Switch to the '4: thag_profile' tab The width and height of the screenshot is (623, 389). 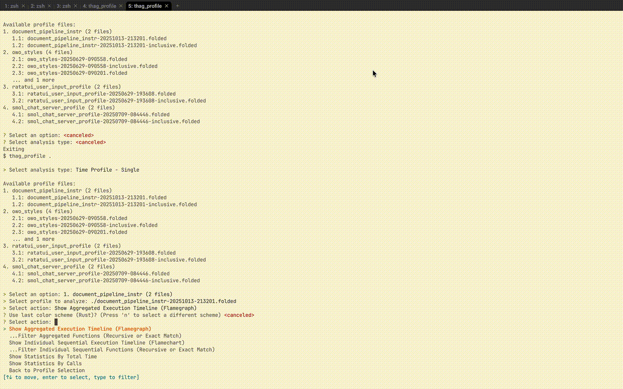[x=100, y=6]
